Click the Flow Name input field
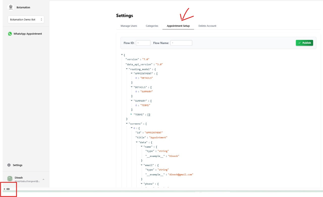This screenshot has width=323, height=197. [x=181, y=43]
